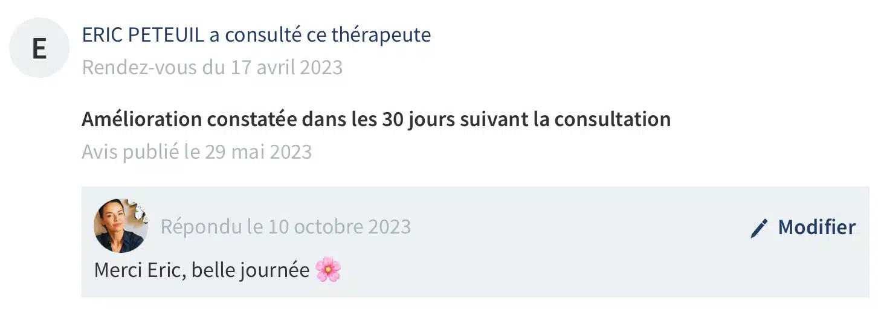Select the 'a consulté ce thérapeute' text
The height and width of the screenshot is (324, 878).
[x=320, y=35]
